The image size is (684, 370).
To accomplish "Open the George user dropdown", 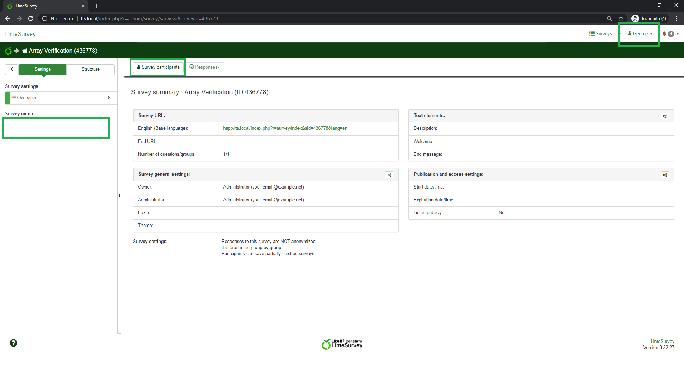I will [x=640, y=34].
